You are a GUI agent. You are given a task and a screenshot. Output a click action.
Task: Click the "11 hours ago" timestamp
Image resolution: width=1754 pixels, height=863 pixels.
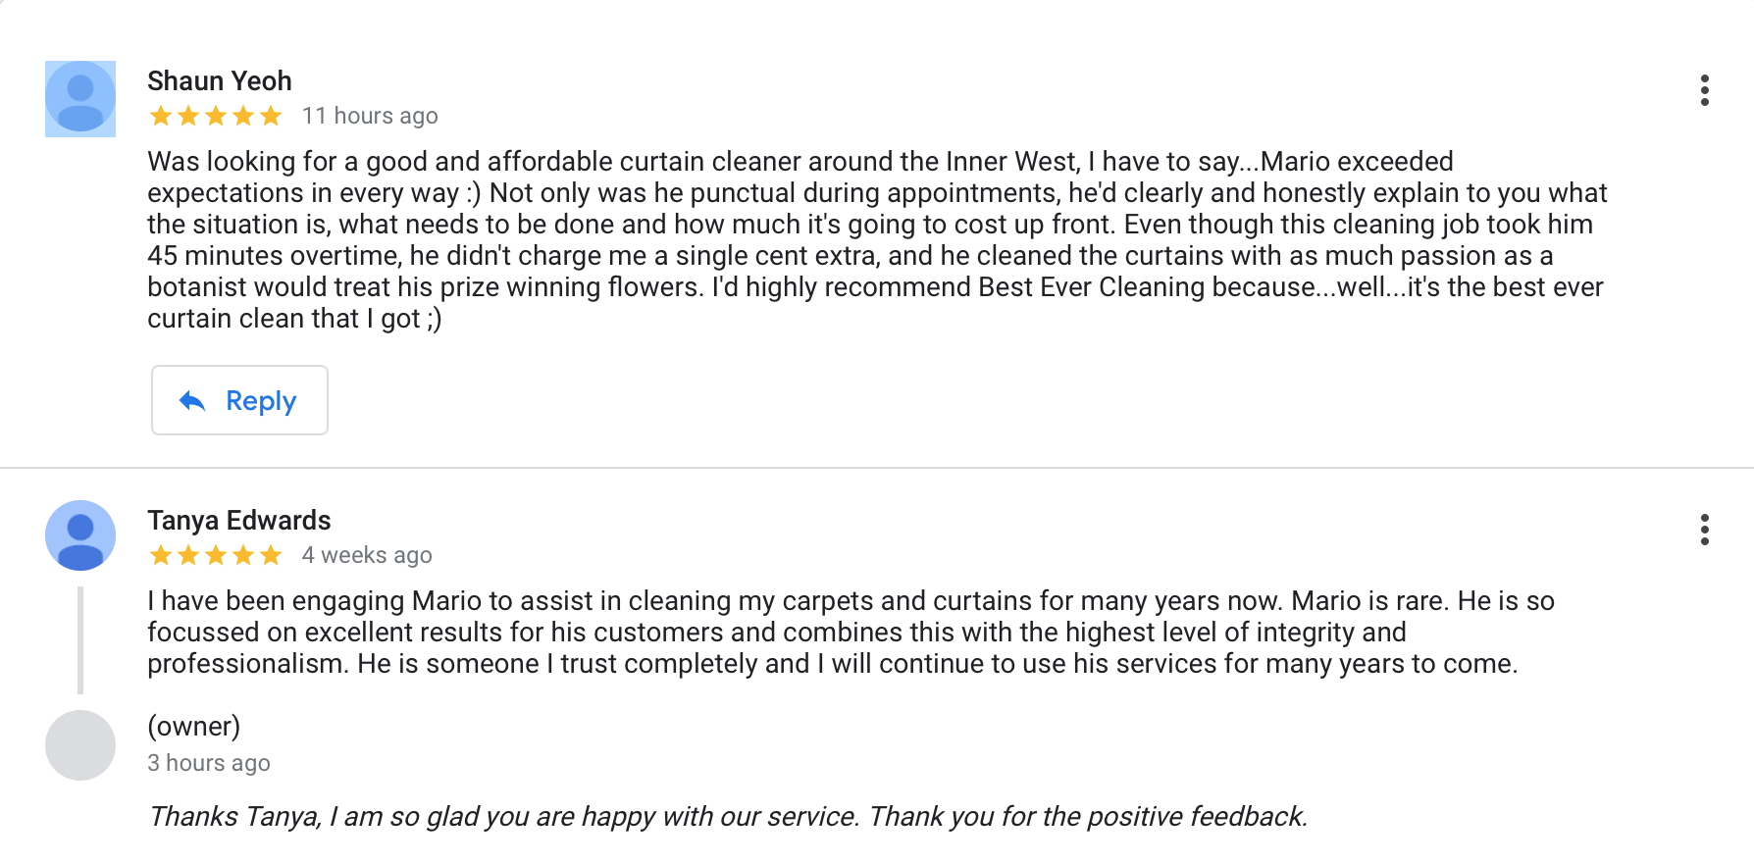[x=370, y=116]
